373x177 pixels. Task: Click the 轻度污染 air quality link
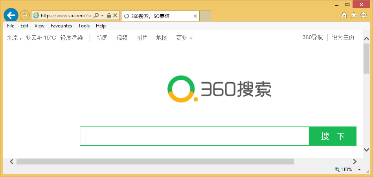point(72,38)
